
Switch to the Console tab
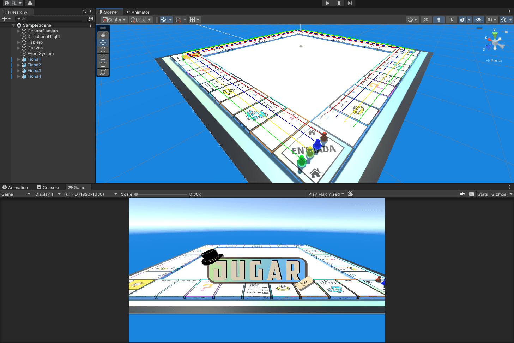48,188
